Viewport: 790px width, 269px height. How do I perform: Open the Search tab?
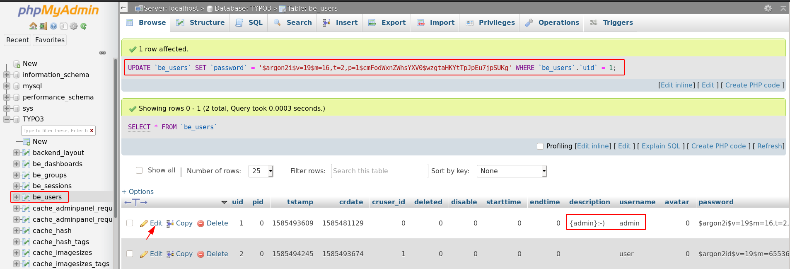tap(292, 23)
